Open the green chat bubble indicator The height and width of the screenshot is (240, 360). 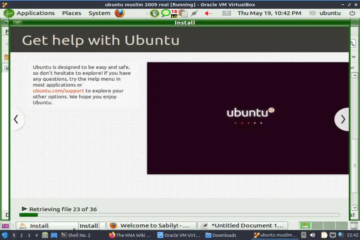coord(165,13)
